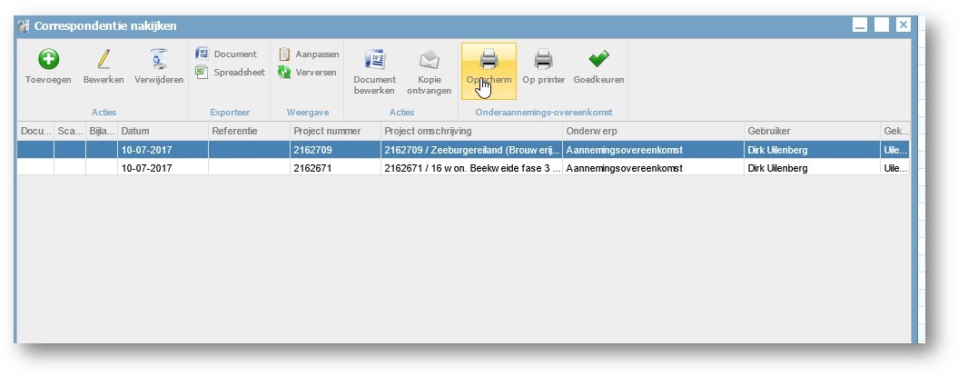Export to Word via Document icon
The image size is (958, 376).
(x=202, y=54)
